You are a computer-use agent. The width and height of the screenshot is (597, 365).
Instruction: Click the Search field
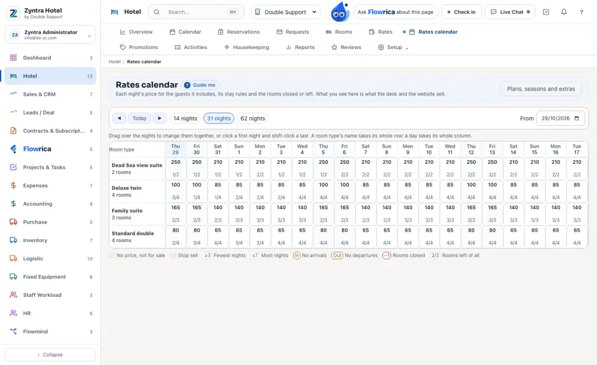(x=196, y=12)
